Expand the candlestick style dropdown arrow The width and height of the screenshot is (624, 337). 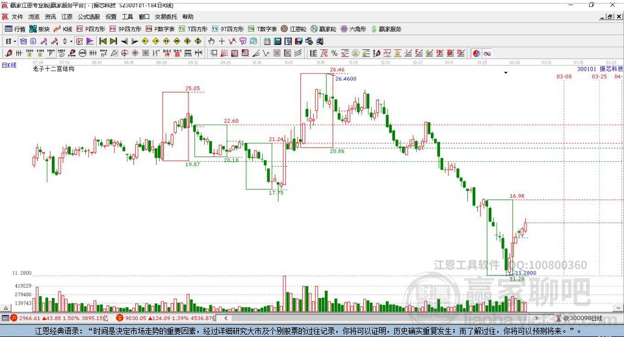click(x=71, y=41)
